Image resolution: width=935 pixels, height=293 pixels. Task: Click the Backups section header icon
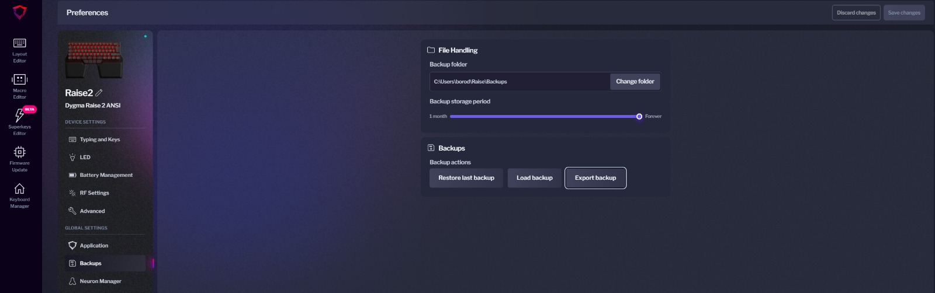tap(431, 148)
